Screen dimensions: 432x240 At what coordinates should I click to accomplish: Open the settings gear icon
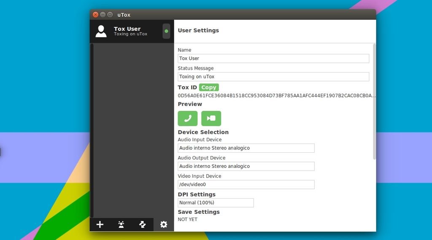pos(164,224)
